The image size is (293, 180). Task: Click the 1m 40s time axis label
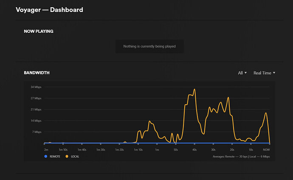point(82,150)
